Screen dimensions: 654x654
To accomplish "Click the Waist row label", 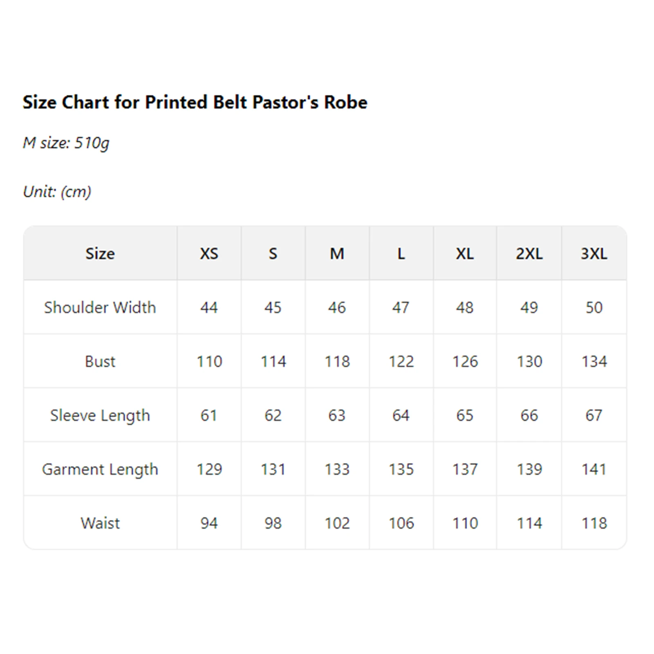I will pyautogui.click(x=100, y=523).
